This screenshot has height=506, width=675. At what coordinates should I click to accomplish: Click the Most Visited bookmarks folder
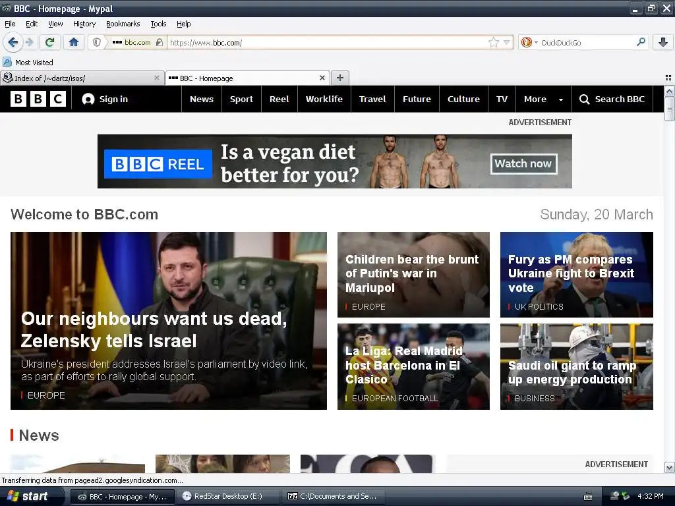pyautogui.click(x=28, y=63)
